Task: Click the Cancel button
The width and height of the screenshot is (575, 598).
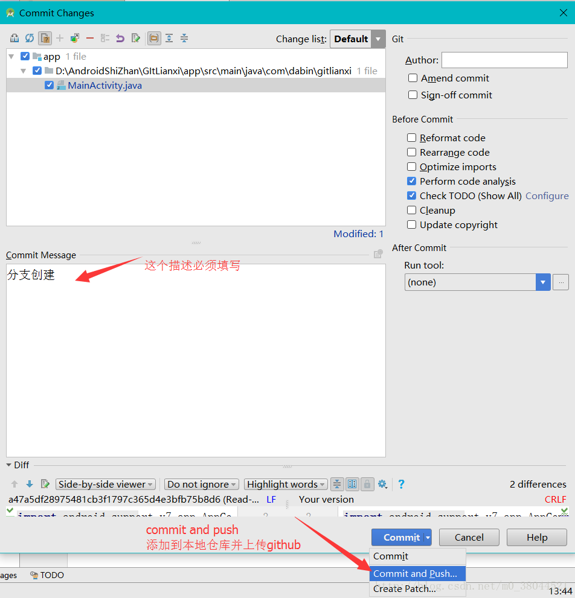Action: click(x=469, y=538)
